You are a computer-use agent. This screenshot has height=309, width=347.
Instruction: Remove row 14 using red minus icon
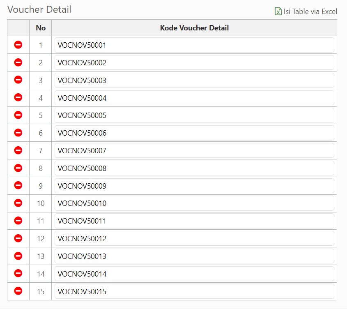pos(18,273)
